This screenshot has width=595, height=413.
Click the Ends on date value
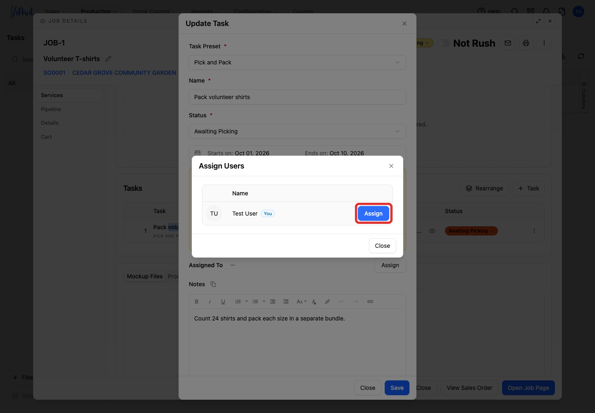(347, 153)
